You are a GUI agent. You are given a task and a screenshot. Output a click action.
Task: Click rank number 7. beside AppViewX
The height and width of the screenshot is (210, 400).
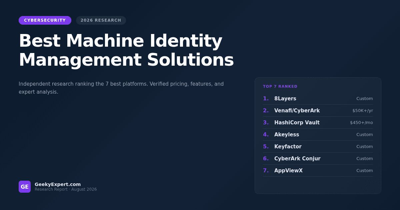(x=266, y=171)
